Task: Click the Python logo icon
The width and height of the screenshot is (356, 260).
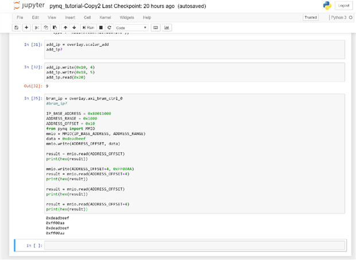Action: coord(327,5)
